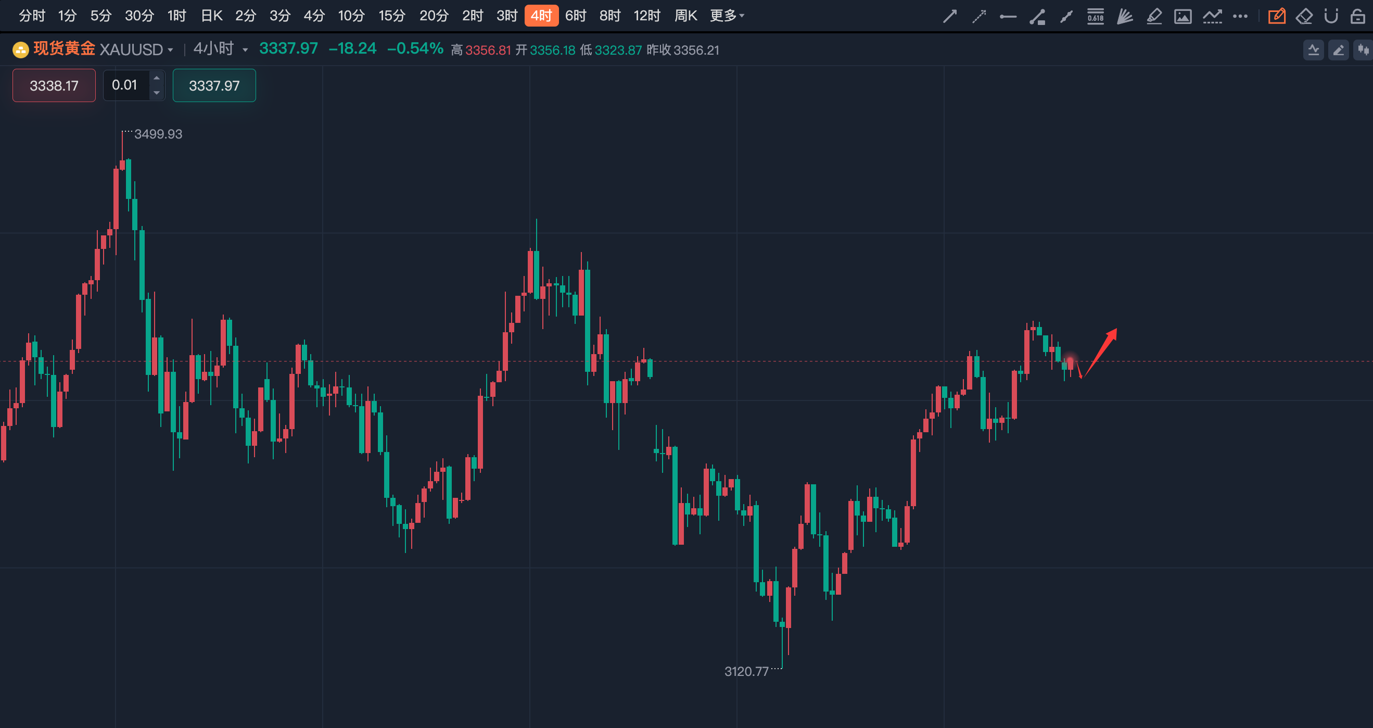Switch to the 周K timeframe

click(x=685, y=16)
